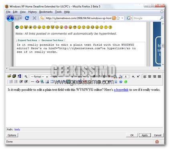Click the find magnifier icon in editor toolbar
Image resolution: width=169 pixels, height=149 pixels.
pyautogui.click(x=26, y=77)
